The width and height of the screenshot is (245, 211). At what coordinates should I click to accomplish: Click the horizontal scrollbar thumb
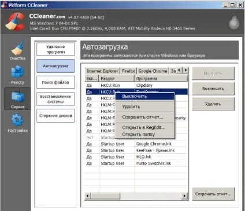(x=106, y=196)
